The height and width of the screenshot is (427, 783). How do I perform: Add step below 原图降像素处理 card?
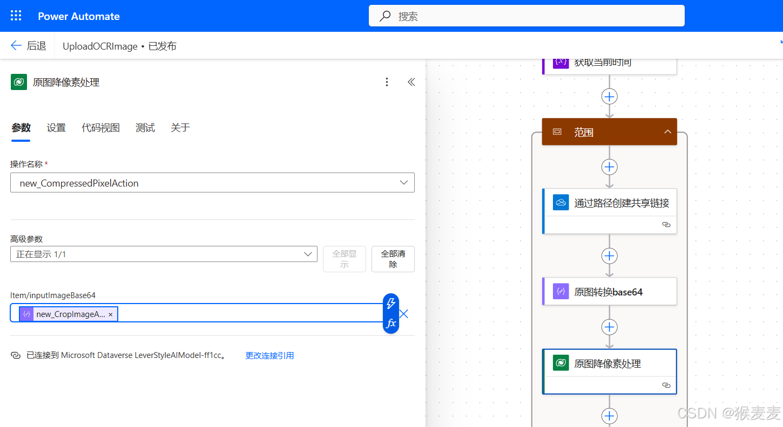pos(610,416)
